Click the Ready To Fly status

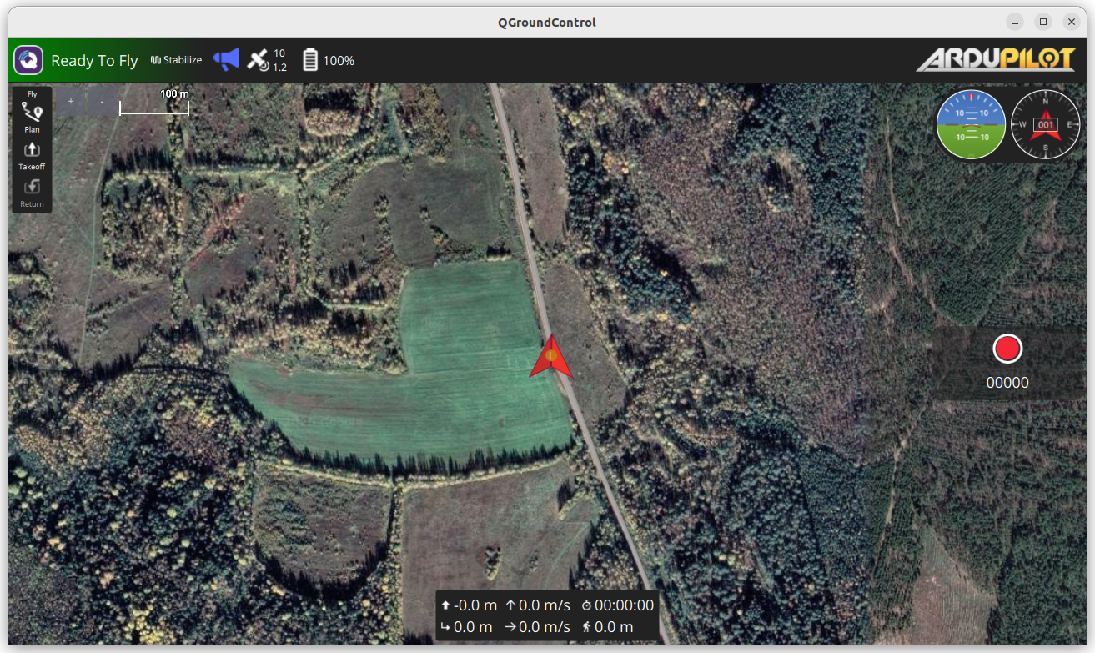coord(94,61)
